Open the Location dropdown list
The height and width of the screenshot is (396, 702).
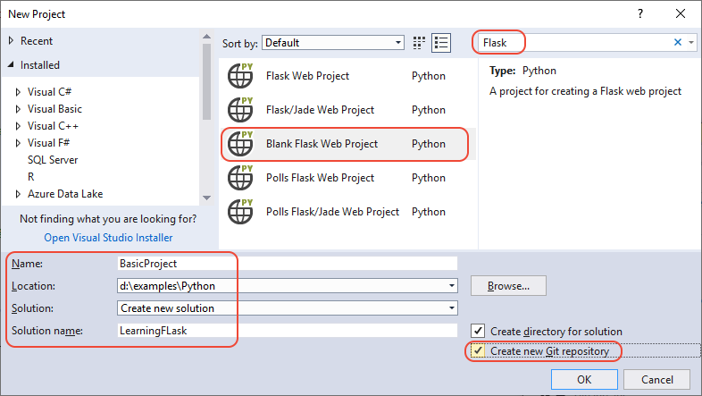click(451, 286)
